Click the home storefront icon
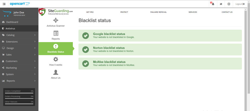 point(221,4)
